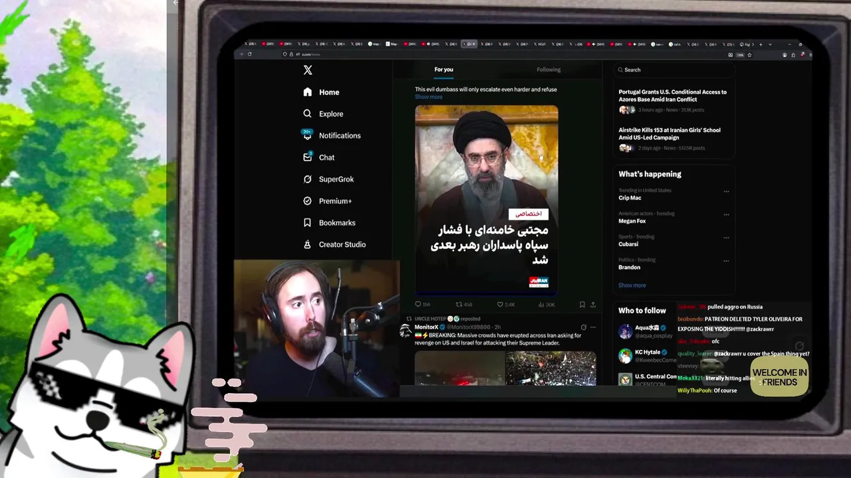
Task: Open the Explore magnifier icon
Action: click(307, 114)
